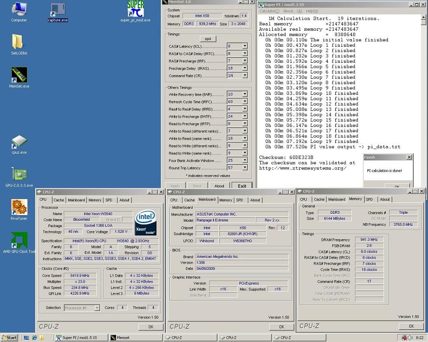Close the Finish dialog in Super PI
Screen dimensions: 428x342
click(409, 157)
